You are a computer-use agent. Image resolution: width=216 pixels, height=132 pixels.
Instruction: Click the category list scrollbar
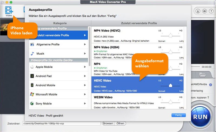pyautogui.click(x=90, y=46)
